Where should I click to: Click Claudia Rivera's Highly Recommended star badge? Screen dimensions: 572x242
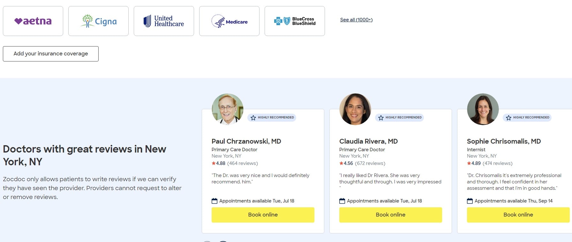click(399, 117)
